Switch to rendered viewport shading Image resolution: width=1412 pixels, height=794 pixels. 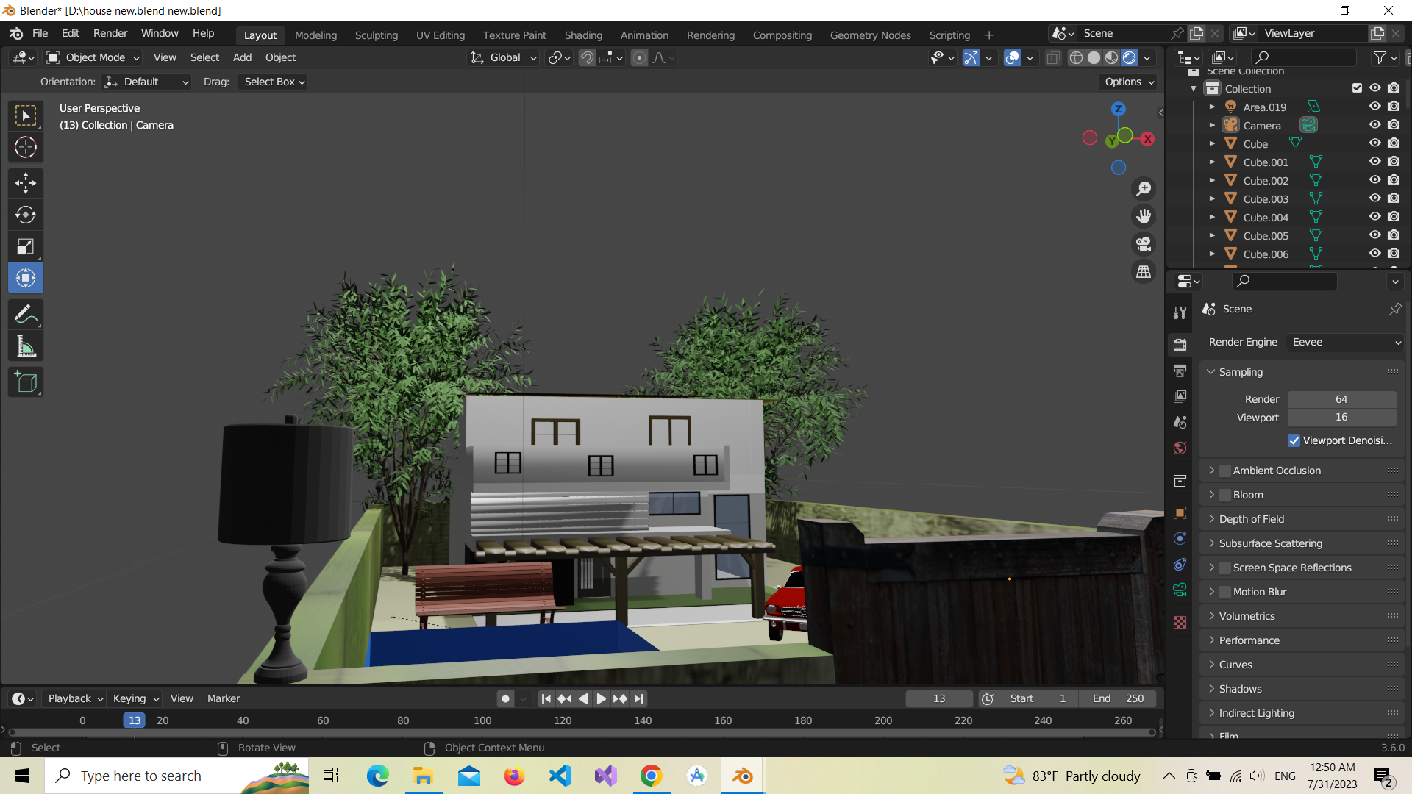point(1130,58)
